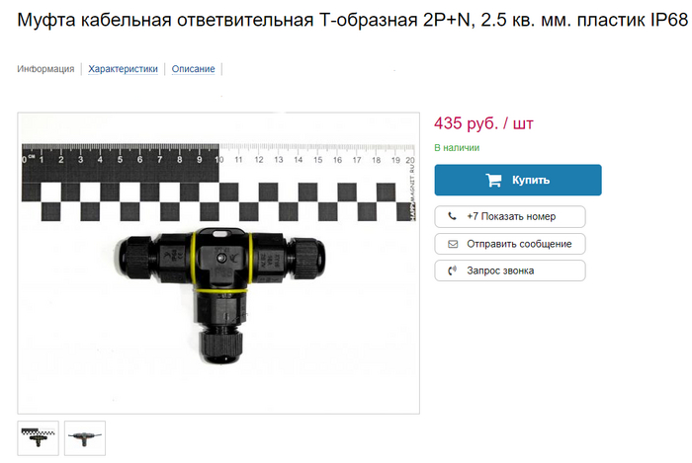The height and width of the screenshot is (463, 692).
Task: Click the В наличии availability label
Action: pos(457,147)
